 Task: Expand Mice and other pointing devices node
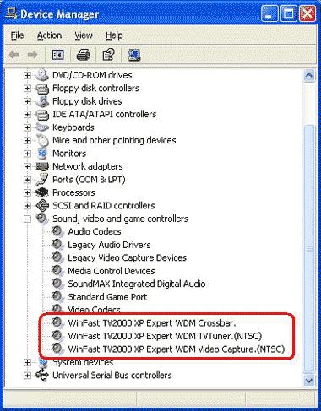coord(27,140)
